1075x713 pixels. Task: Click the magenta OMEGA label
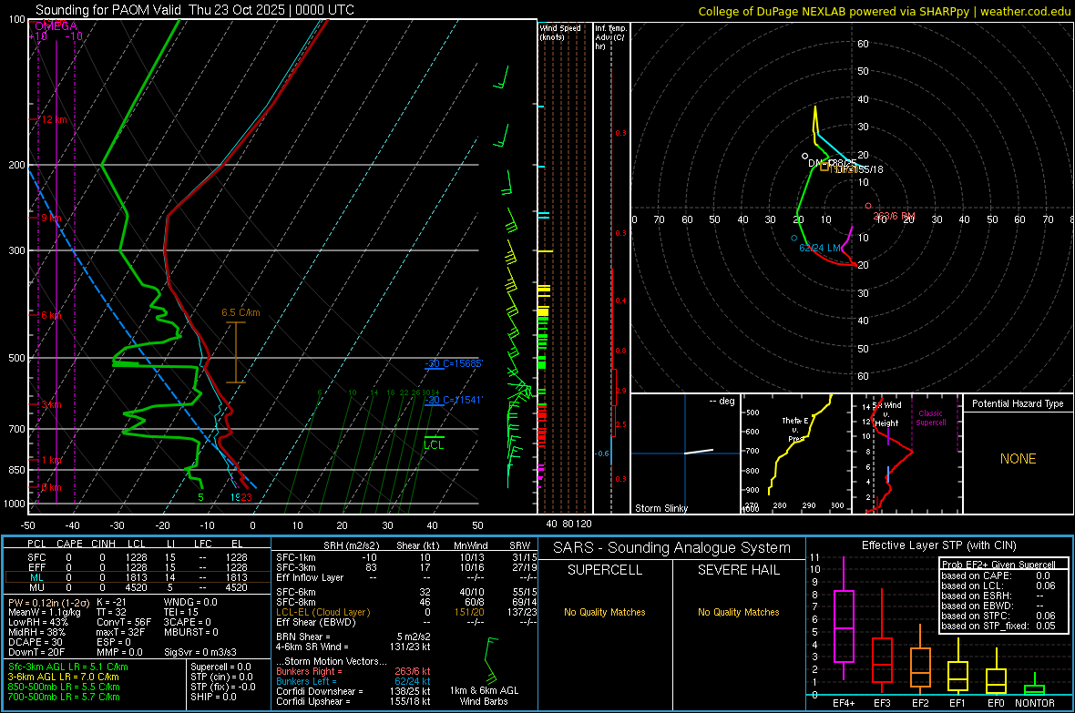56,26
